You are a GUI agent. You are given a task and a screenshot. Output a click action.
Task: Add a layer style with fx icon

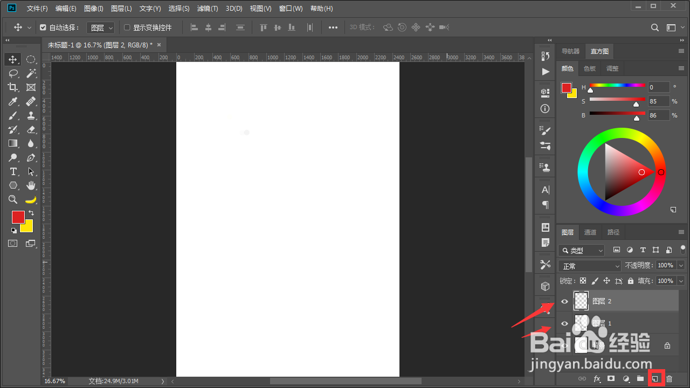tap(597, 379)
